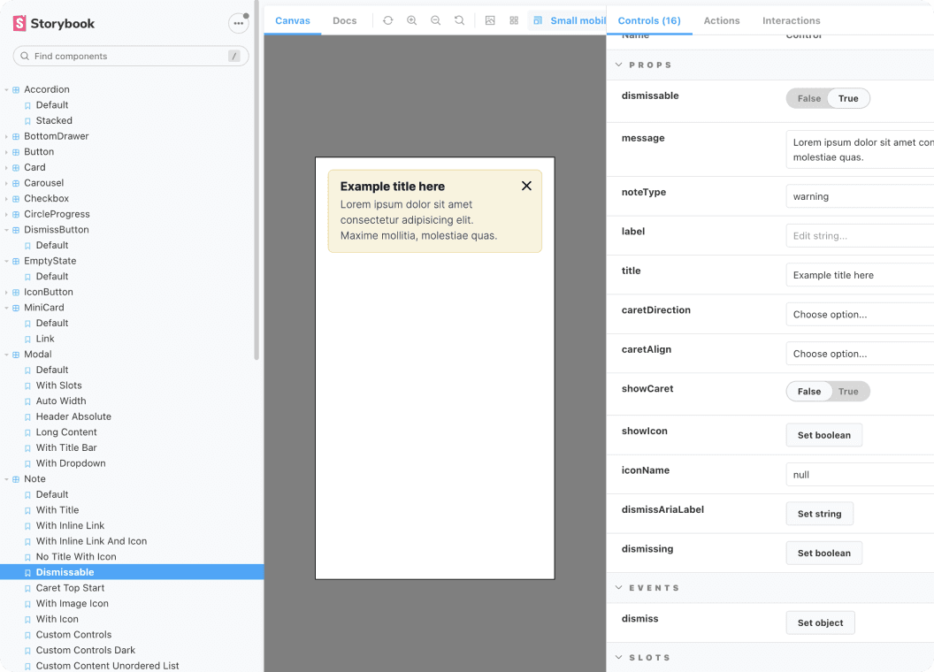This screenshot has height=672, width=934.
Task: Click the story icon beside With Slots
Action: (27, 386)
